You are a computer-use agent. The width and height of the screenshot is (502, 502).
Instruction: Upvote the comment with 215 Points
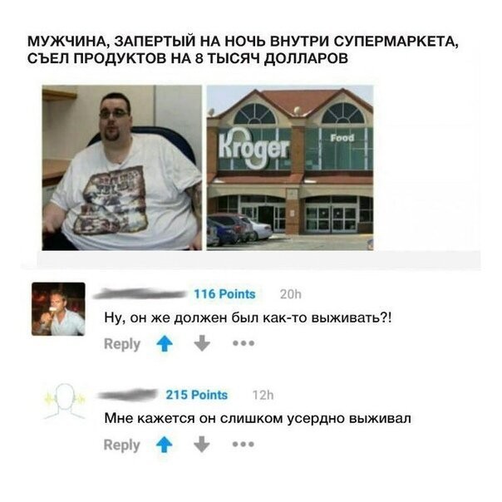pos(165,445)
